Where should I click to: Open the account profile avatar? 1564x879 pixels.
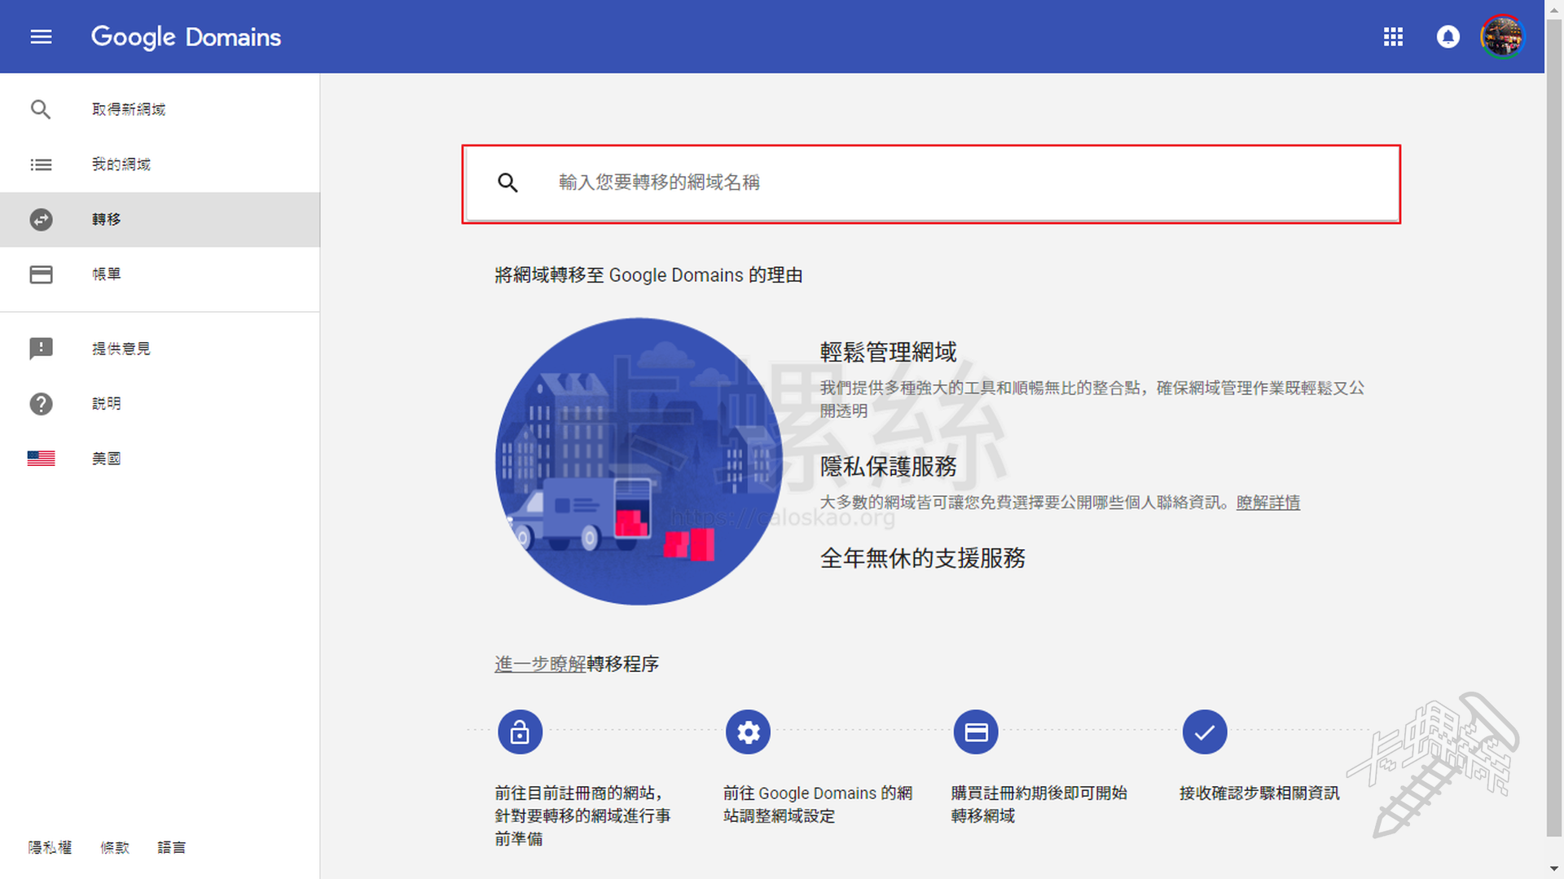pyautogui.click(x=1501, y=37)
